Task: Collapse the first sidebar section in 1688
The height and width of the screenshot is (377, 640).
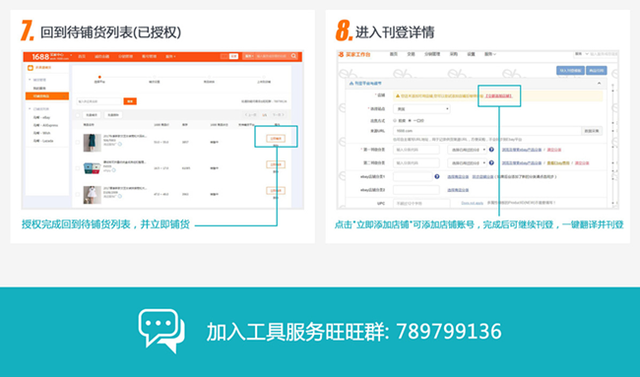Action: [x=30, y=80]
